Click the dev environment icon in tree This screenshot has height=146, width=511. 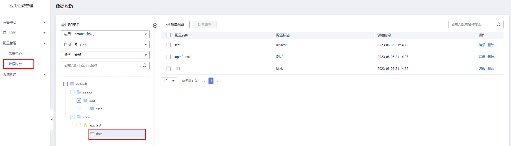pyautogui.click(x=92, y=134)
